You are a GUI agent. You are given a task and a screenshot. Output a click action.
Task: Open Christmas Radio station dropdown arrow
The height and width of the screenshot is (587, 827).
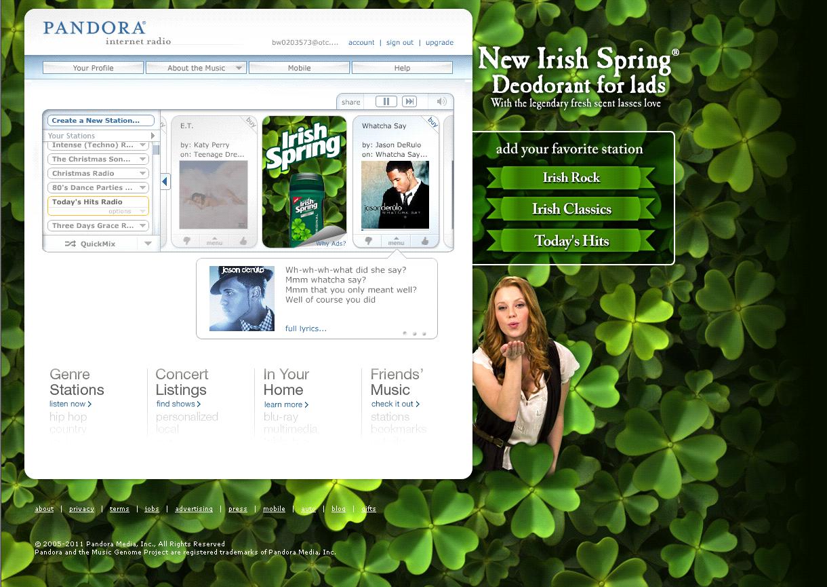[142, 173]
